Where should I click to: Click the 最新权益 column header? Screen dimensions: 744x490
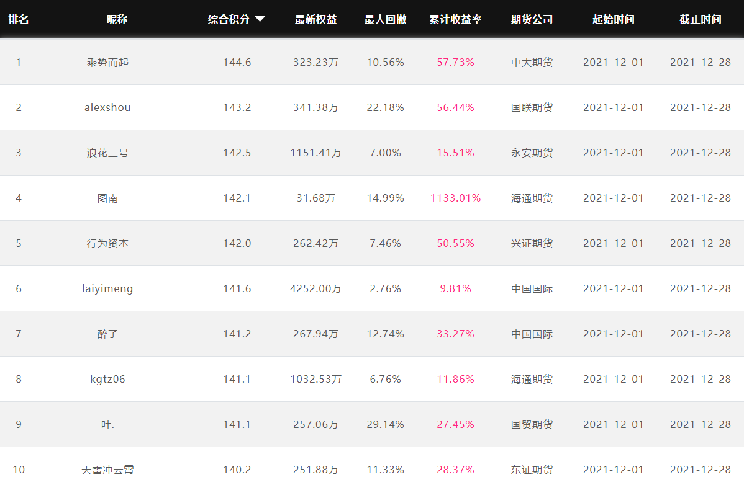pyautogui.click(x=315, y=19)
